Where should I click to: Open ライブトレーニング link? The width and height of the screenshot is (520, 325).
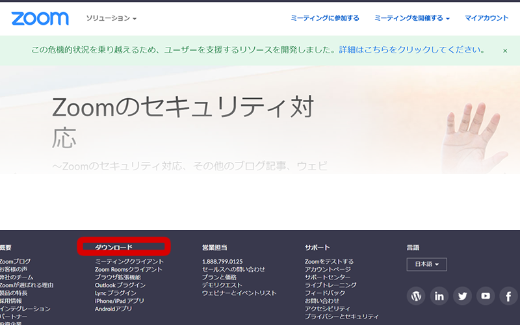(x=331, y=285)
